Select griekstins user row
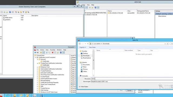 tap(7, 20)
